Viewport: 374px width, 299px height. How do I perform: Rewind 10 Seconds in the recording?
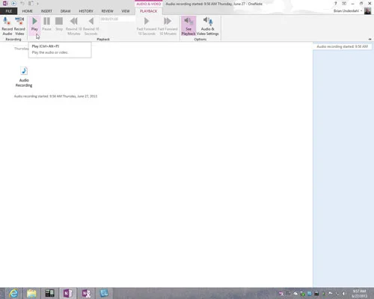pos(91,26)
